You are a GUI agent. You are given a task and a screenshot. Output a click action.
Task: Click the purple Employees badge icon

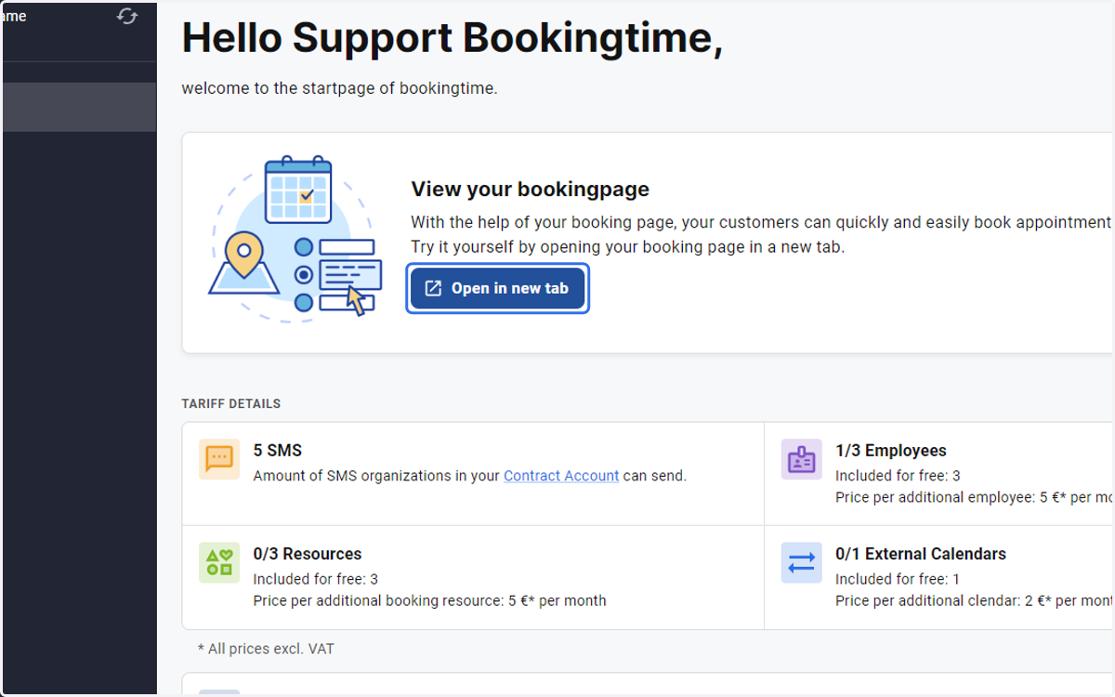pos(801,459)
